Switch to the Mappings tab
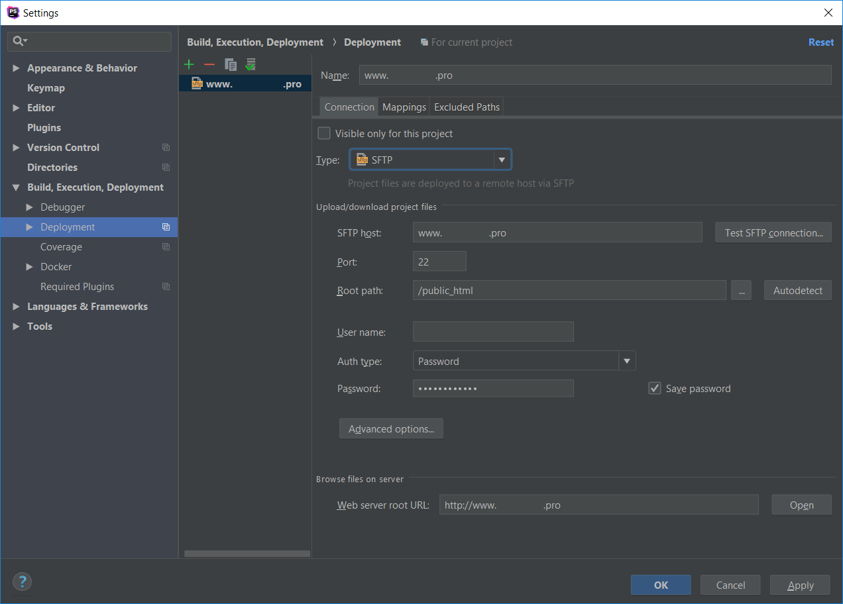This screenshot has width=843, height=604. pos(404,107)
